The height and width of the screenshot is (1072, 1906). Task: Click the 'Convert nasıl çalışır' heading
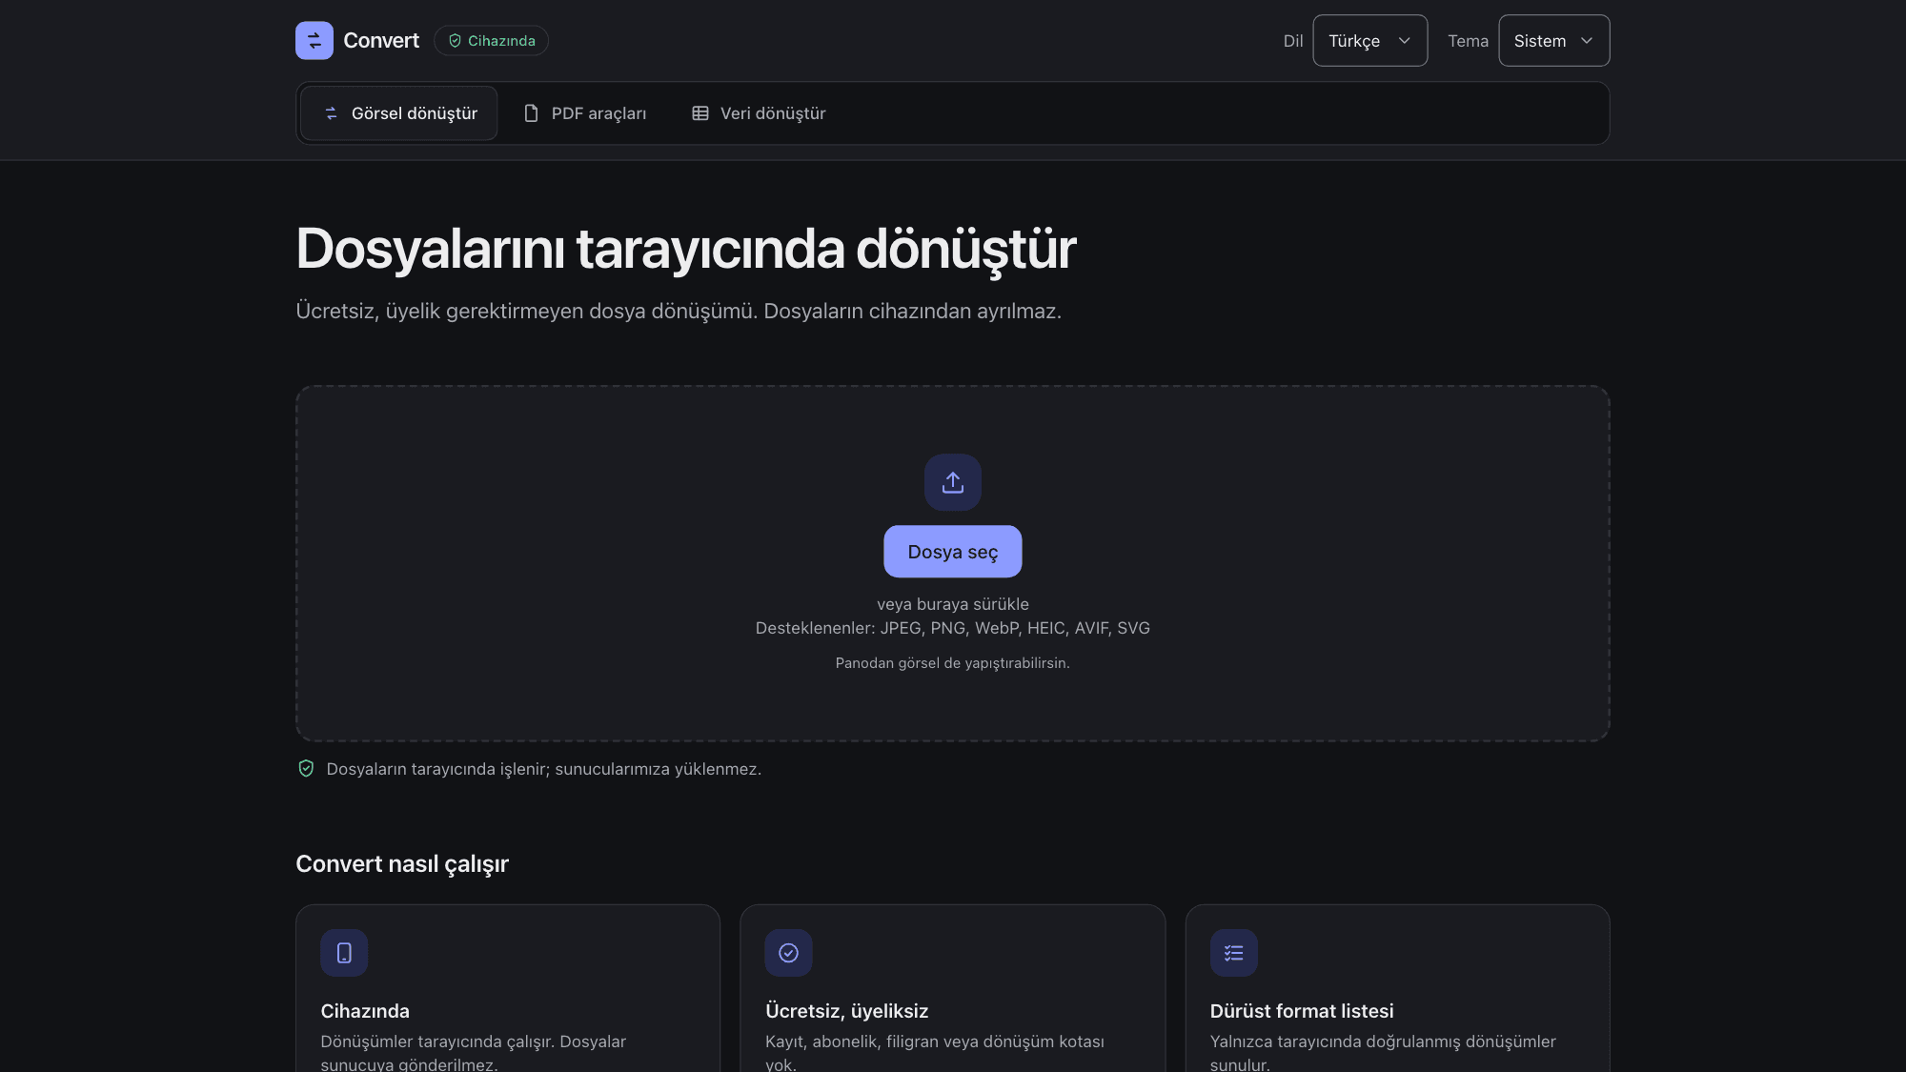(x=402, y=864)
